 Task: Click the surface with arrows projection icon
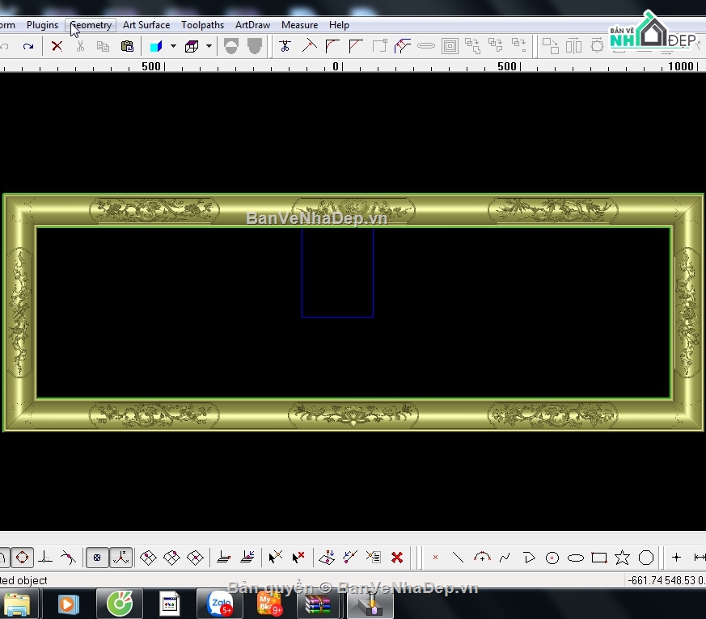coord(327,558)
